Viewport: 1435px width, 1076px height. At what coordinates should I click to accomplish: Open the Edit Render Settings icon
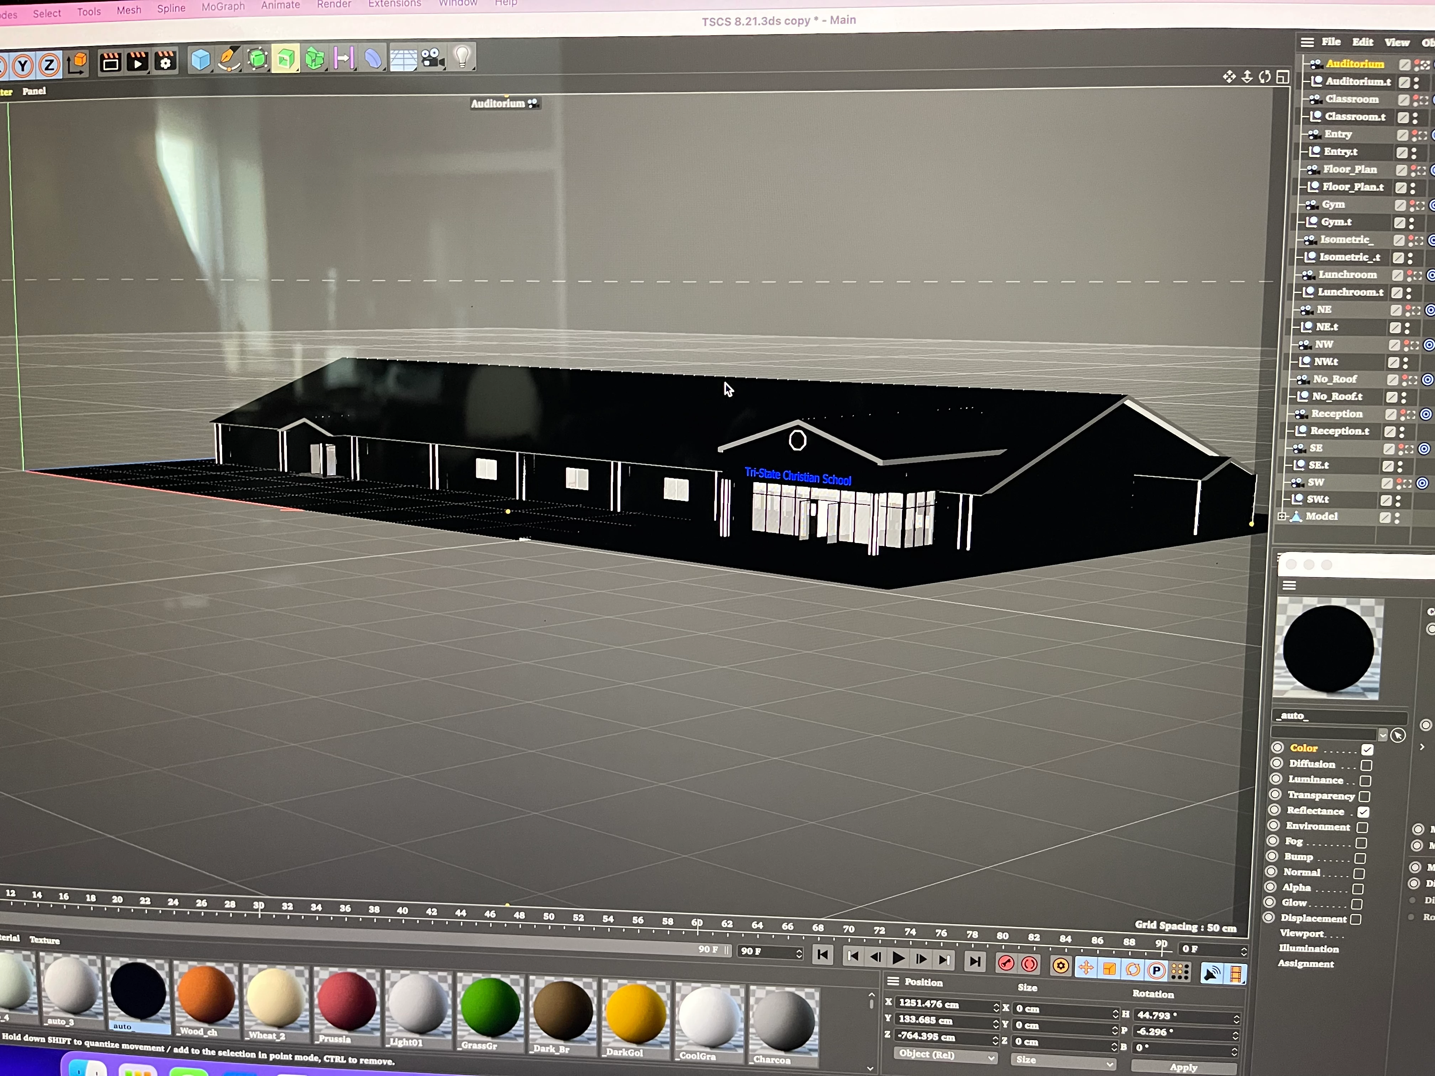point(166,62)
